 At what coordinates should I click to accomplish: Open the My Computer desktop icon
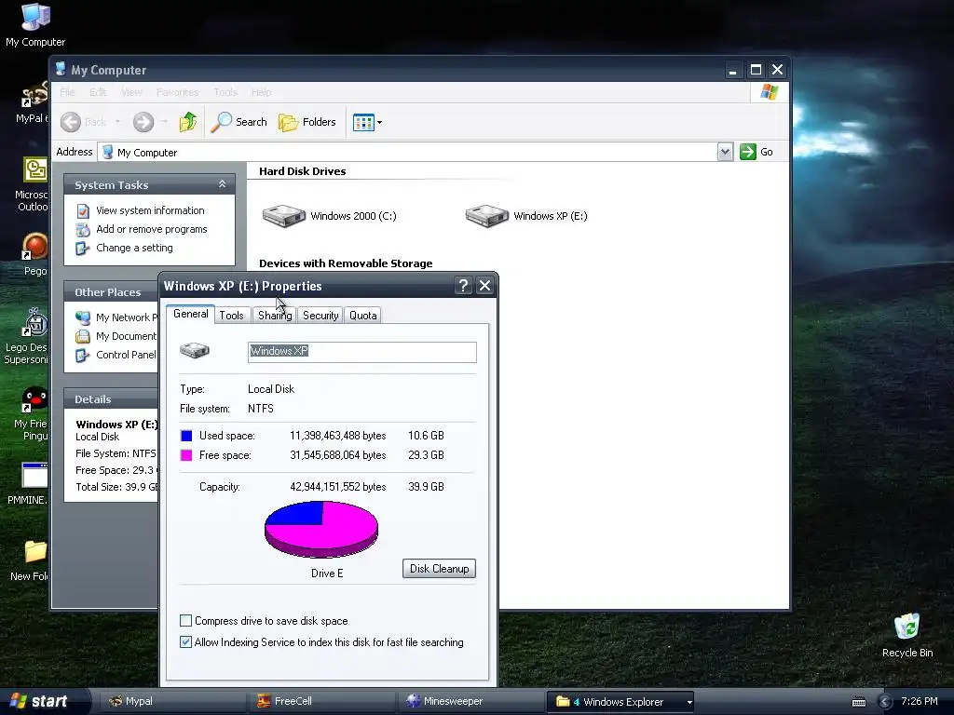pos(35,24)
